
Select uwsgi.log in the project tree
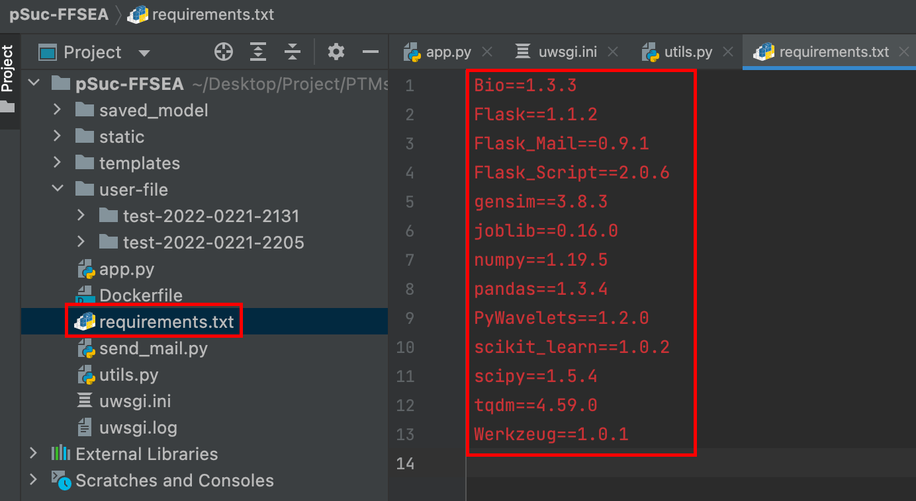click(x=138, y=428)
